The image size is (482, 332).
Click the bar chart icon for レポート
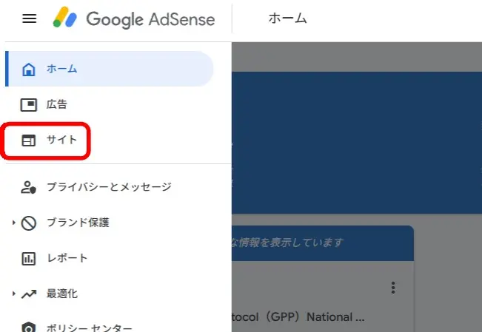29,258
